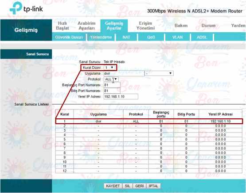Click rule number 2 in the list
The width and height of the screenshot is (246, 193).
(64, 126)
